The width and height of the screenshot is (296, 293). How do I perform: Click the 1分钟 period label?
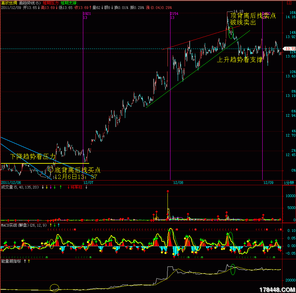[289, 183]
